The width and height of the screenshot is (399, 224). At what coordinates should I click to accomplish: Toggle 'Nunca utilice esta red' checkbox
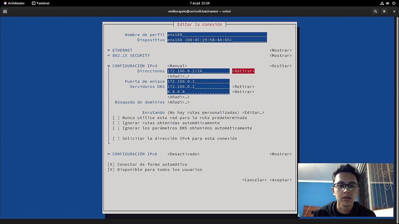click(116, 118)
